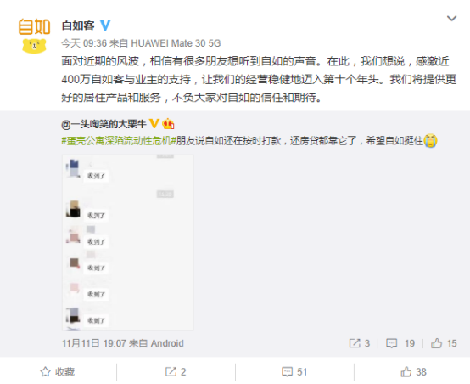Open comments icon showing 19
This screenshot has height=384, width=470.
[x=400, y=343]
